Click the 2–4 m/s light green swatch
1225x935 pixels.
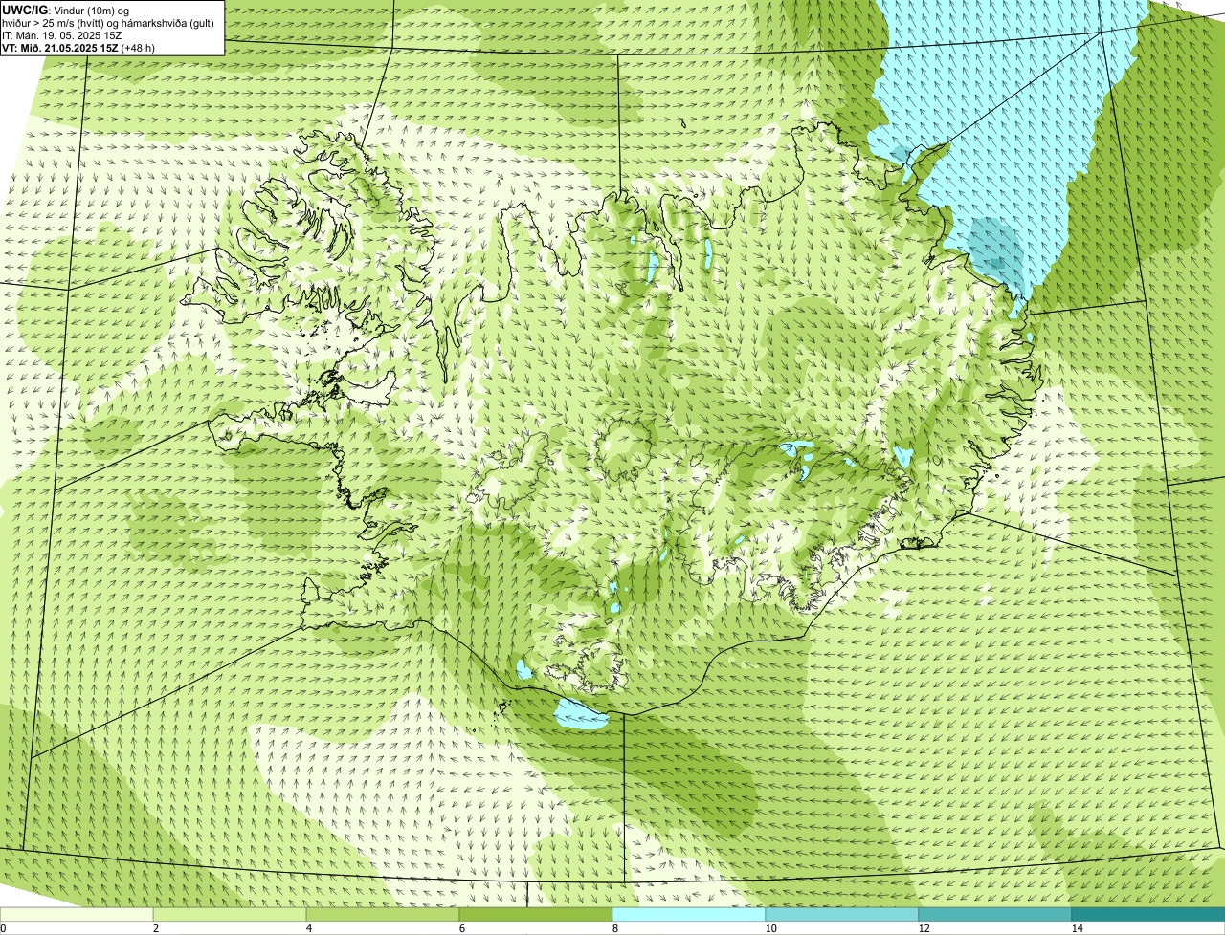pos(230,915)
